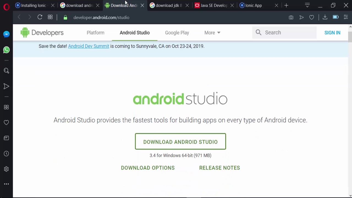Viewport: 352px width, 198px height.
Task: Open Google Play navigation item
Action: [x=177, y=32]
